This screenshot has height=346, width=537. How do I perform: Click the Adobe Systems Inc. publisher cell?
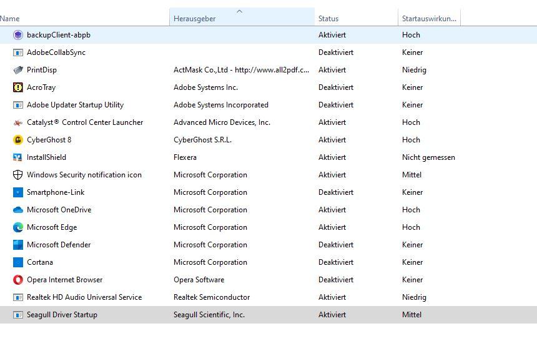point(205,87)
